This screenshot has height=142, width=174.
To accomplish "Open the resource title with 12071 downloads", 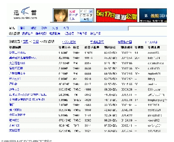I will pyautogui.click(x=17, y=53).
